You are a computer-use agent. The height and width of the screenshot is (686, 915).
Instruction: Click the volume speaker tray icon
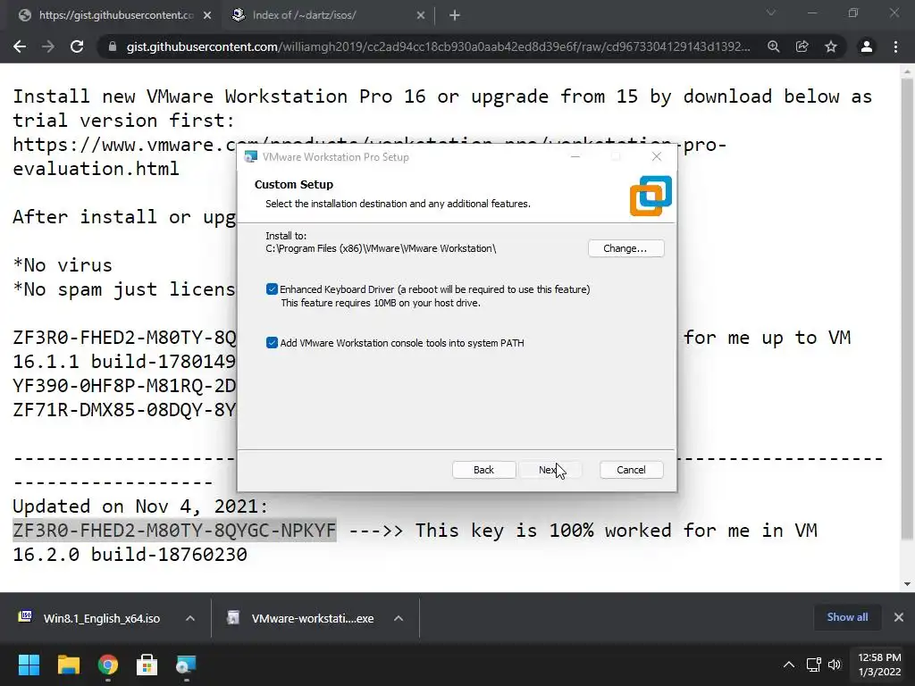(835, 665)
